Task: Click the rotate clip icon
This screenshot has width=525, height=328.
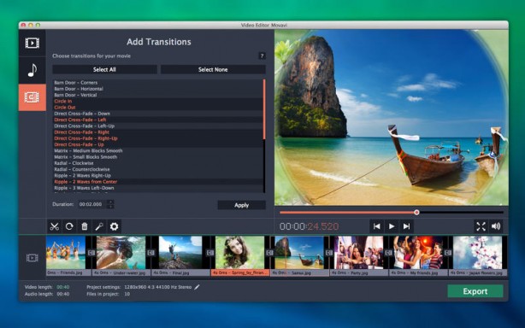Action: click(69, 226)
